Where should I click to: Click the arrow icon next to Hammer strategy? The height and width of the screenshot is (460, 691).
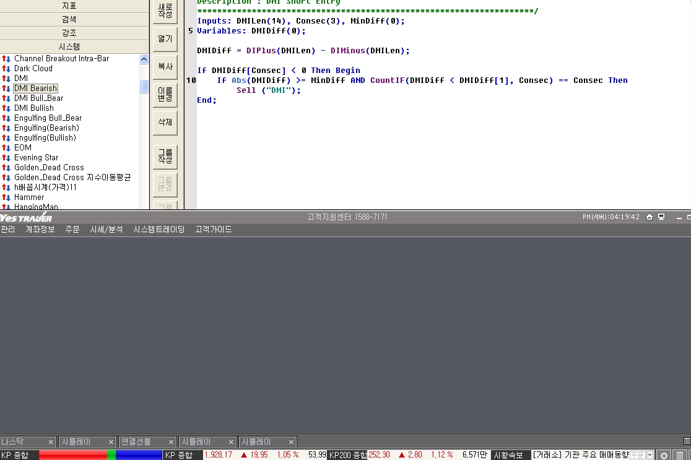pyautogui.click(x=6, y=197)
